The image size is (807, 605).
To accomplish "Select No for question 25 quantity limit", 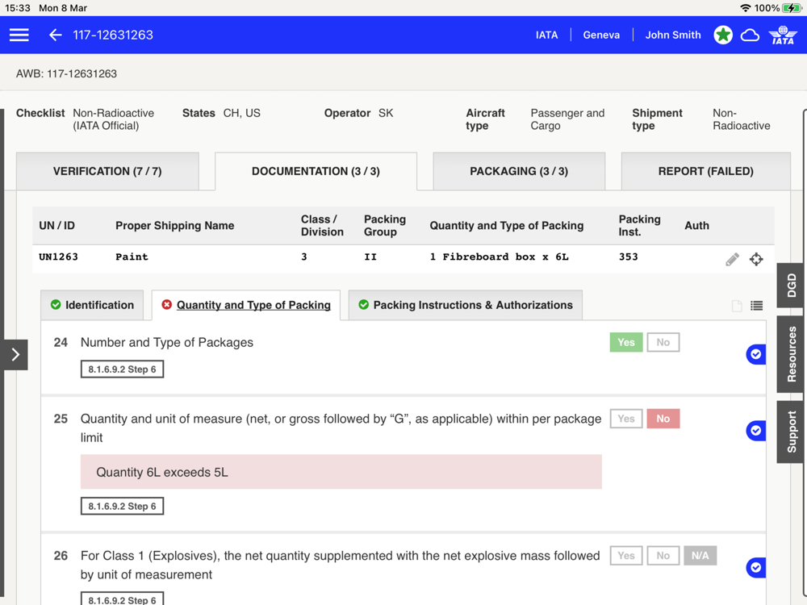I will (x=663, y=419).
